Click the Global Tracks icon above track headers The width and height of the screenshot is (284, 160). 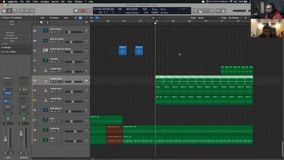tap(87, 23)
